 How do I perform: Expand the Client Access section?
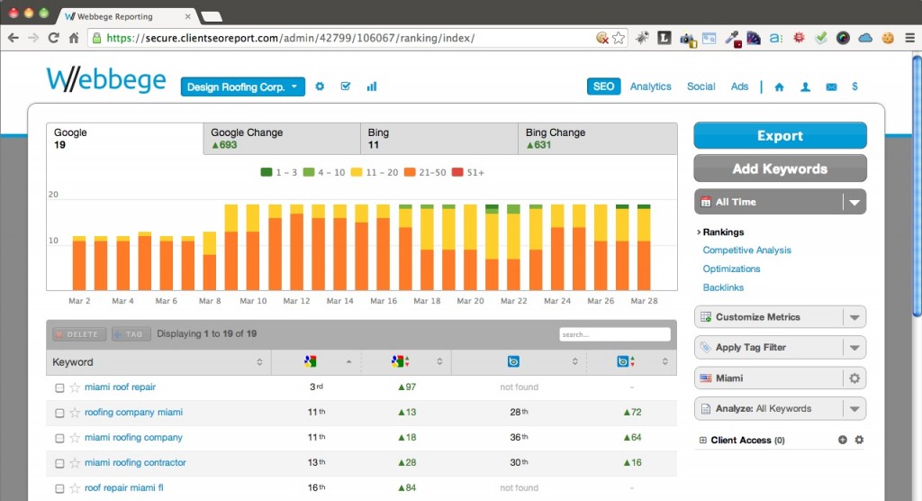click(x=702, y=440)
